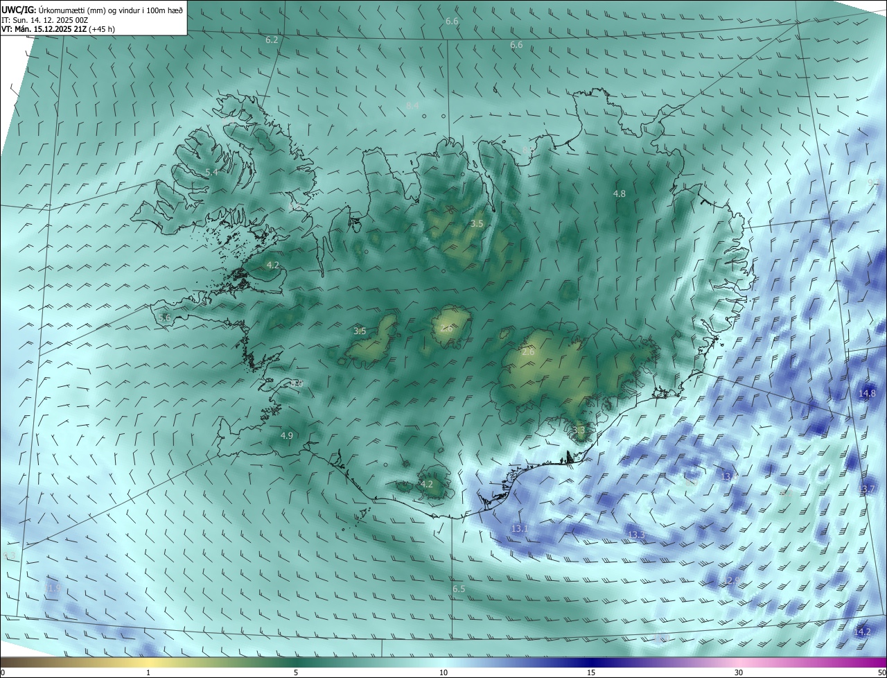Screen dimensions: 887x678
Task: Click the "14.2" value in the bottom corner
Action: [x=862, y=632]
